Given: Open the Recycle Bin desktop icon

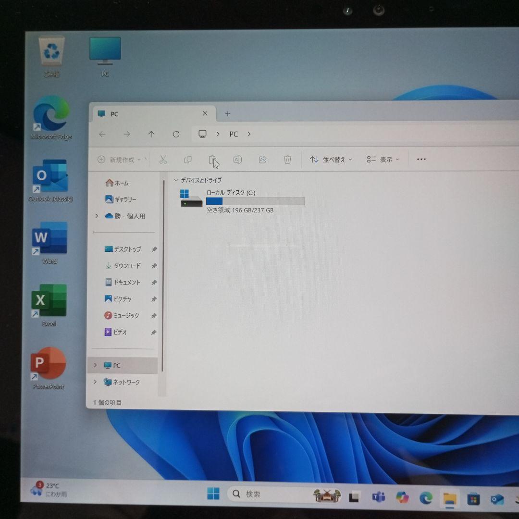Looking at the screenshot, I should click(x=51, y=56).
